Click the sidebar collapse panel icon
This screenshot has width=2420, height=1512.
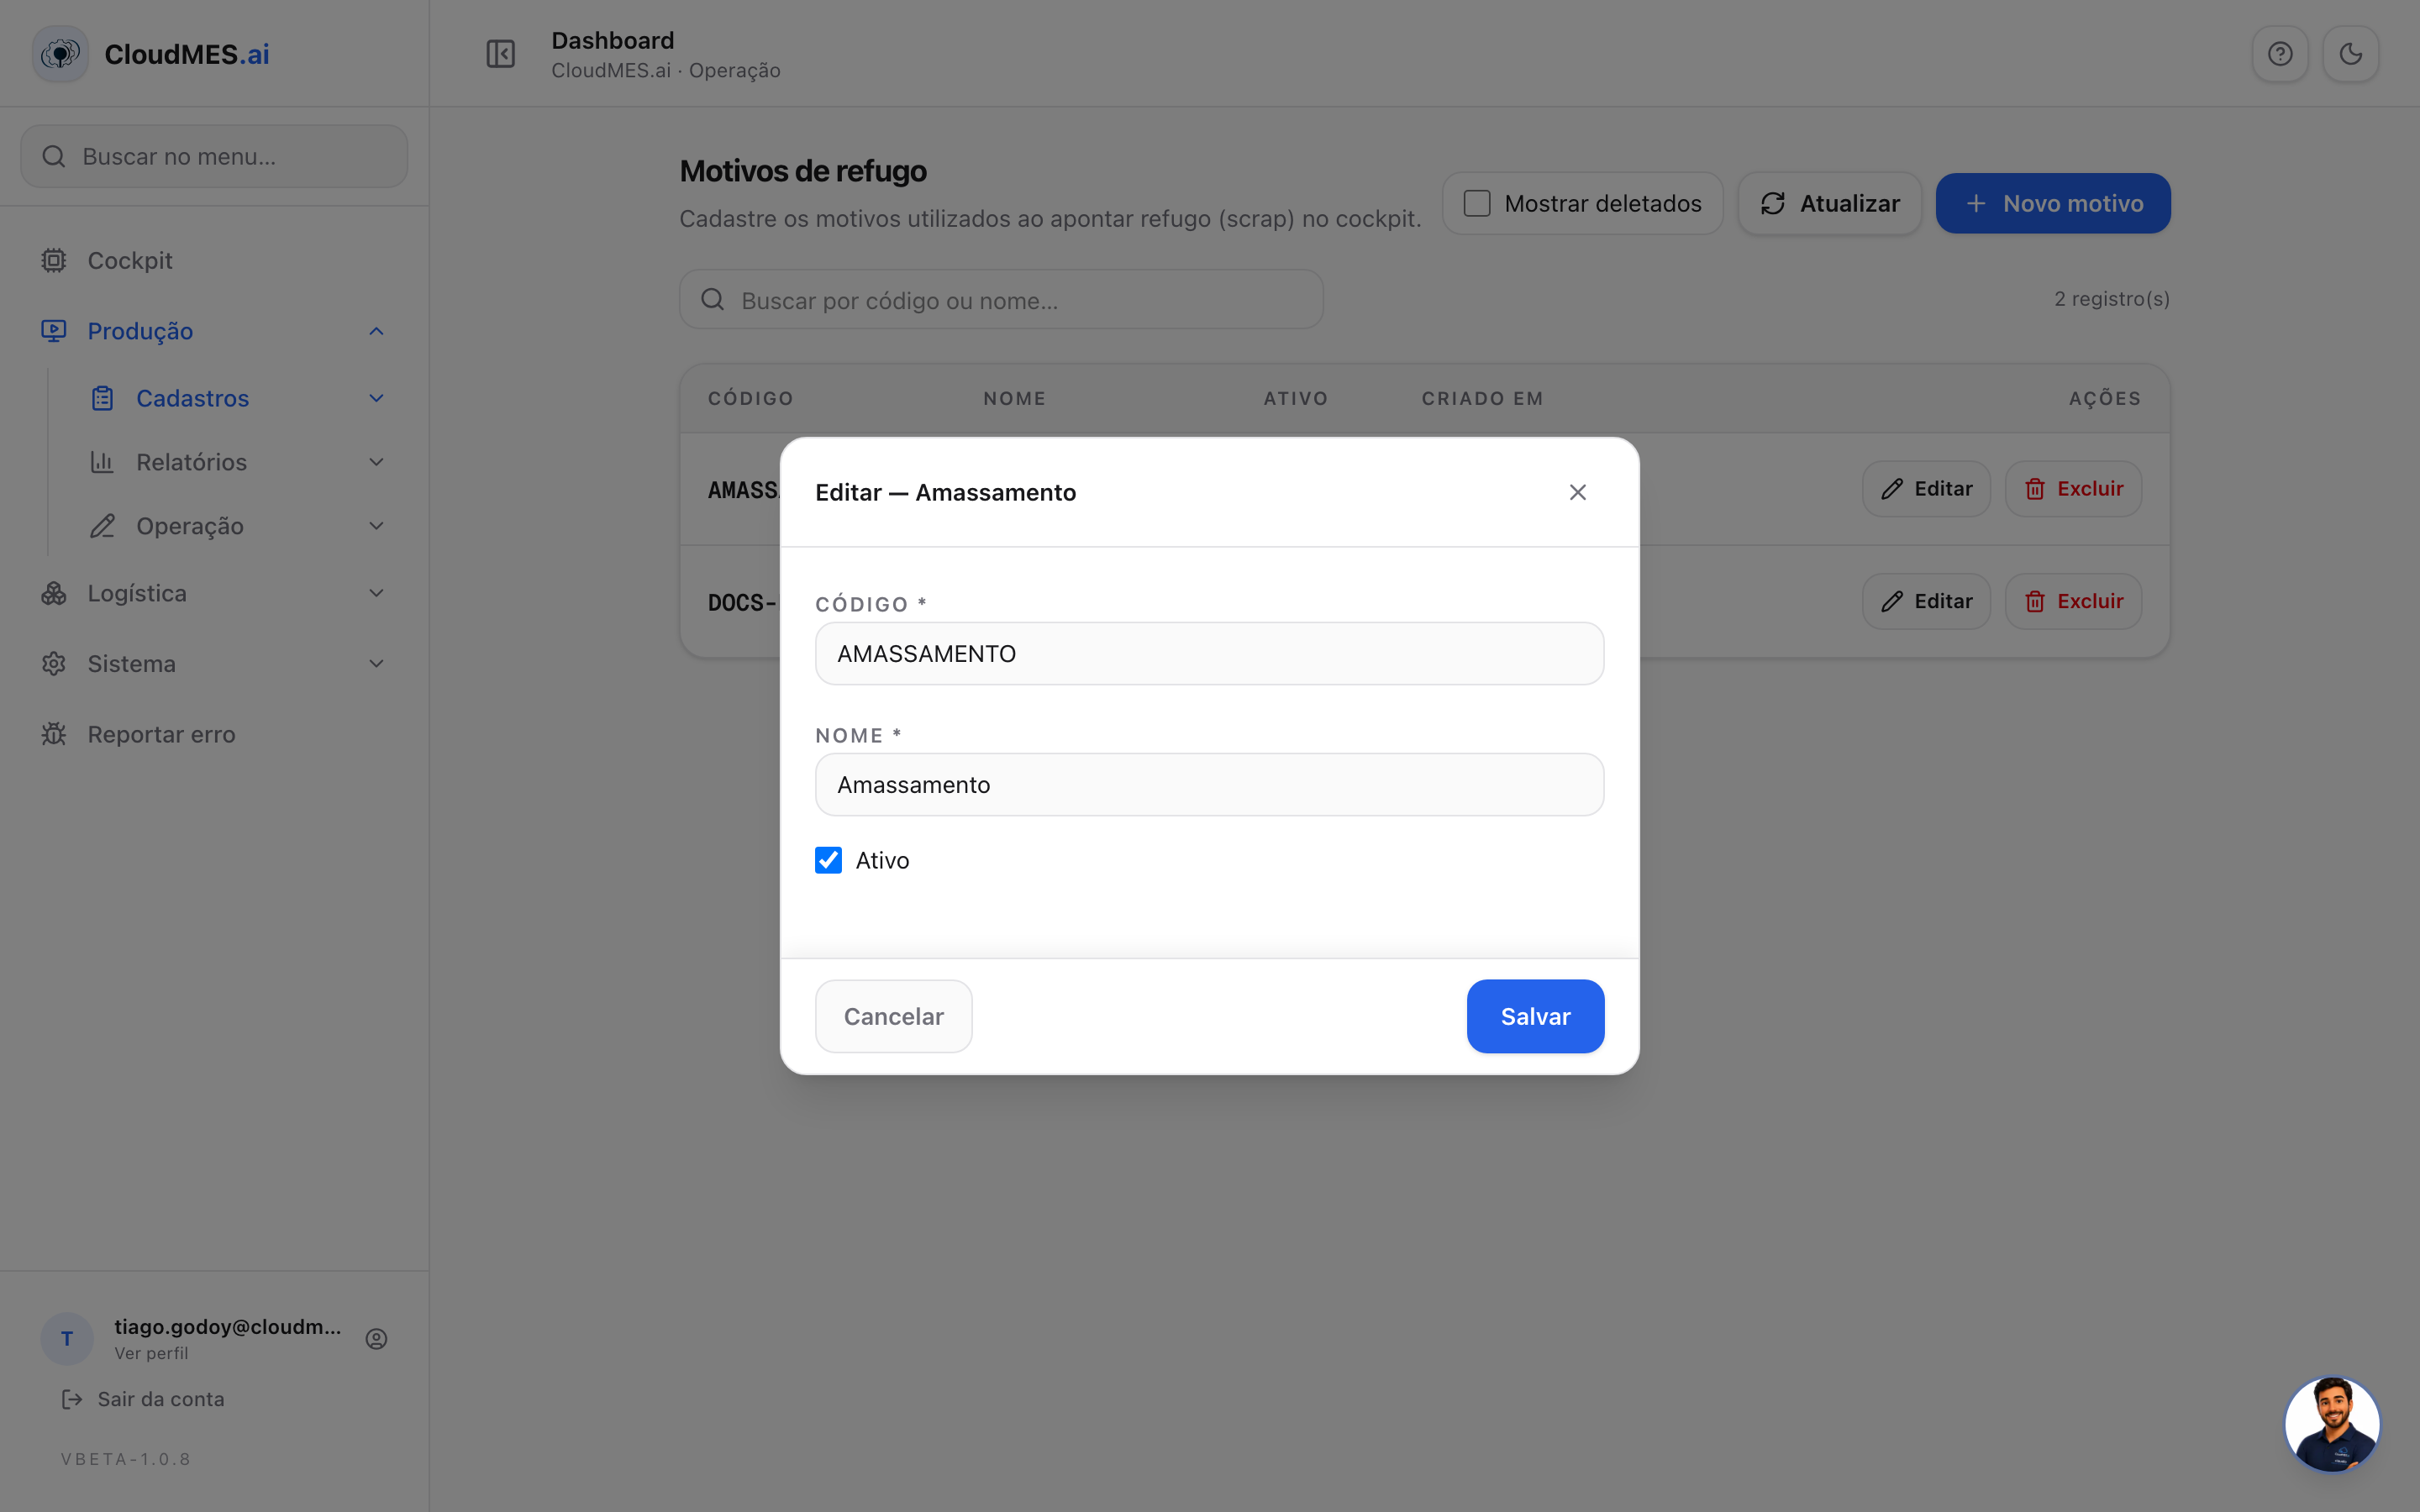(500, 54)
